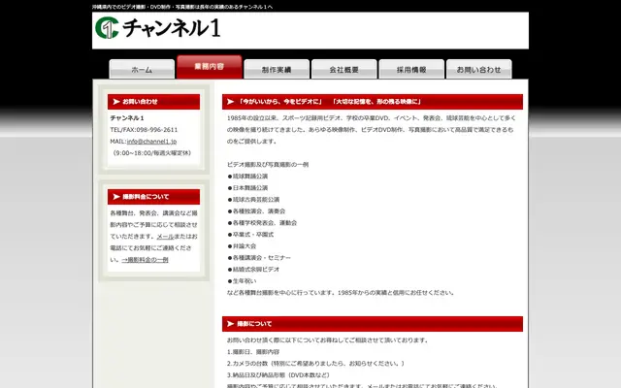Click the 2.カメラの台数 line

click(315, 363)
